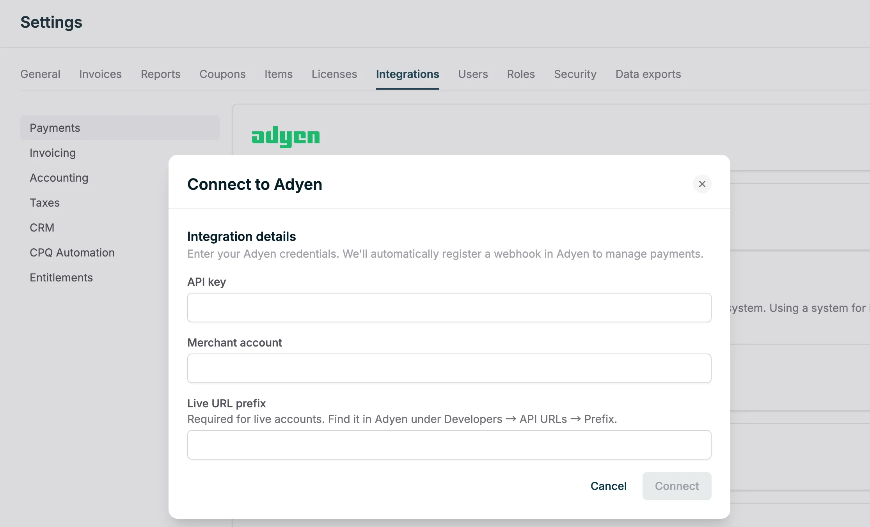Screen dimensions: 870x527
Task: Select Payments in the sidebar
Action: (120, 128)
